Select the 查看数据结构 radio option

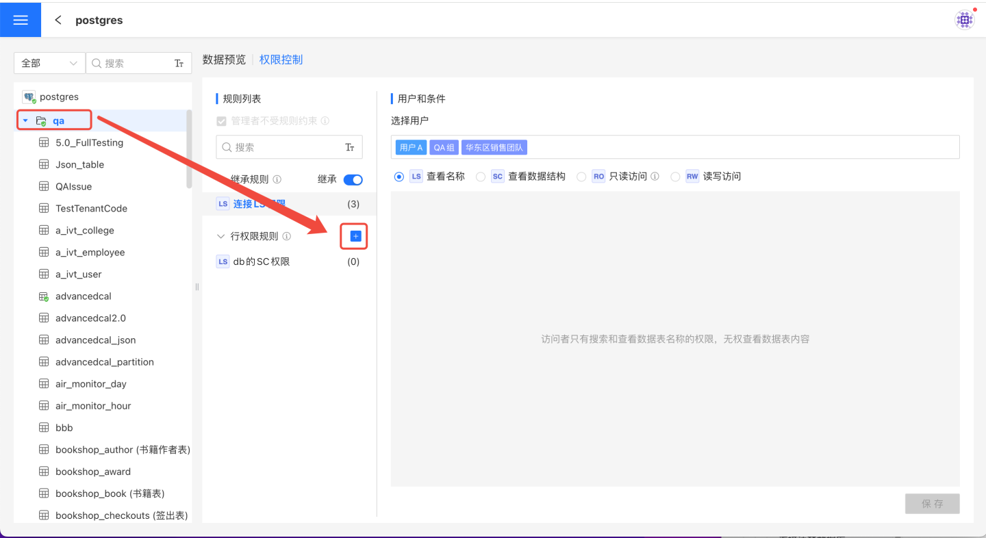click(x=481, y=177)
